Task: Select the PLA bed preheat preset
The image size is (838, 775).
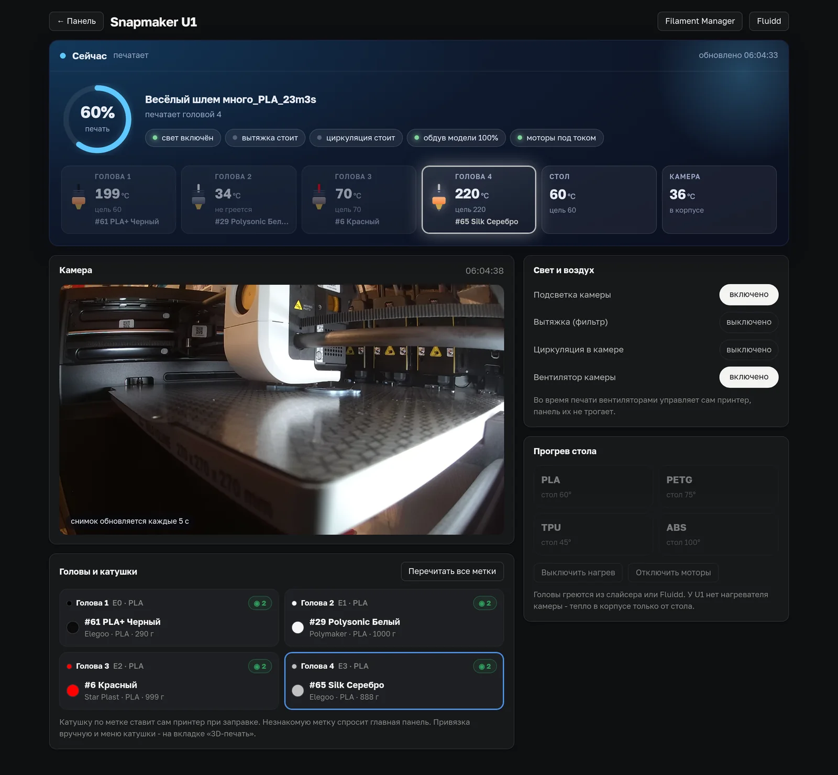Action: (x=593, y=487)
